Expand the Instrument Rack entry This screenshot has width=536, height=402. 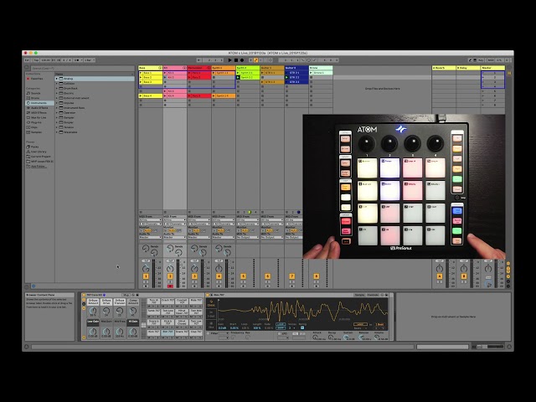[x=57, y=108]
